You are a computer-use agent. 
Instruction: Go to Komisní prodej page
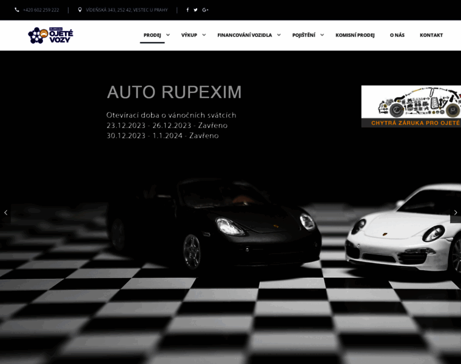pyautogui.click(x=355, y=35)
